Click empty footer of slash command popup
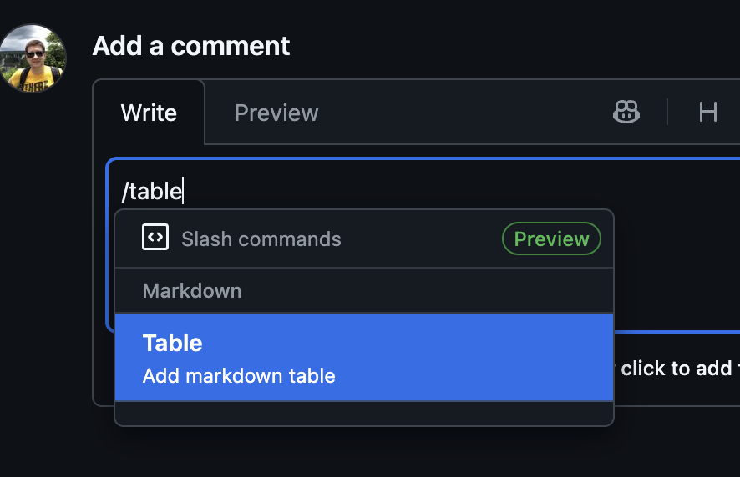The height and width of the screenshot is (477, 740). pyautogui.click(x=364, y=414)
